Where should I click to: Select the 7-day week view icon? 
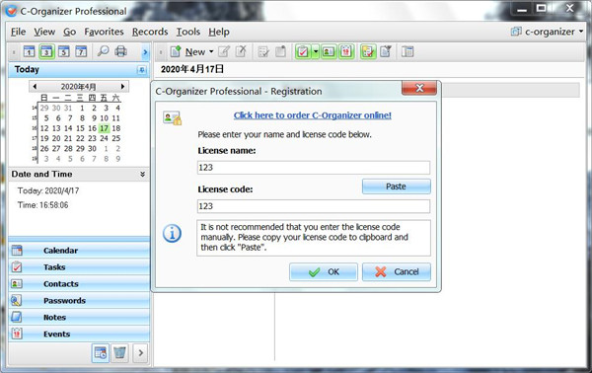(81, 51)
